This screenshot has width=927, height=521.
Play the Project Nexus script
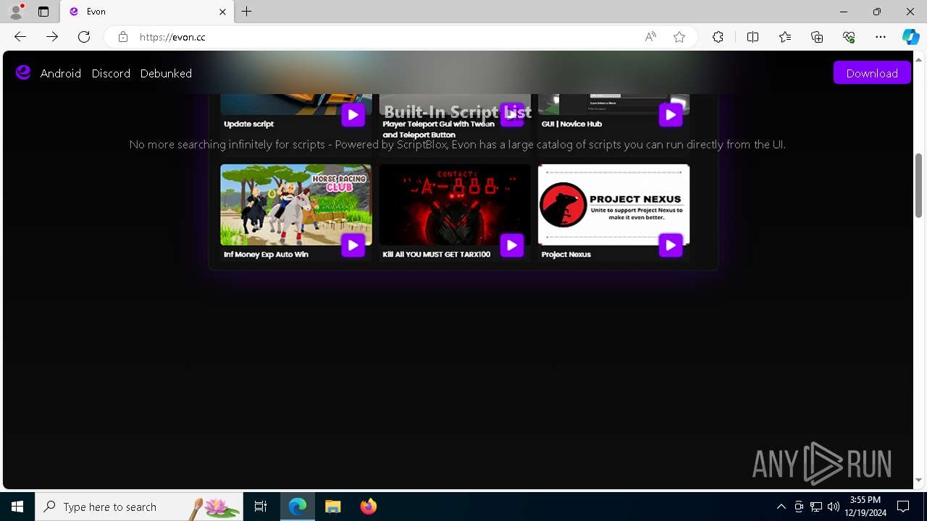pos(671,245)
